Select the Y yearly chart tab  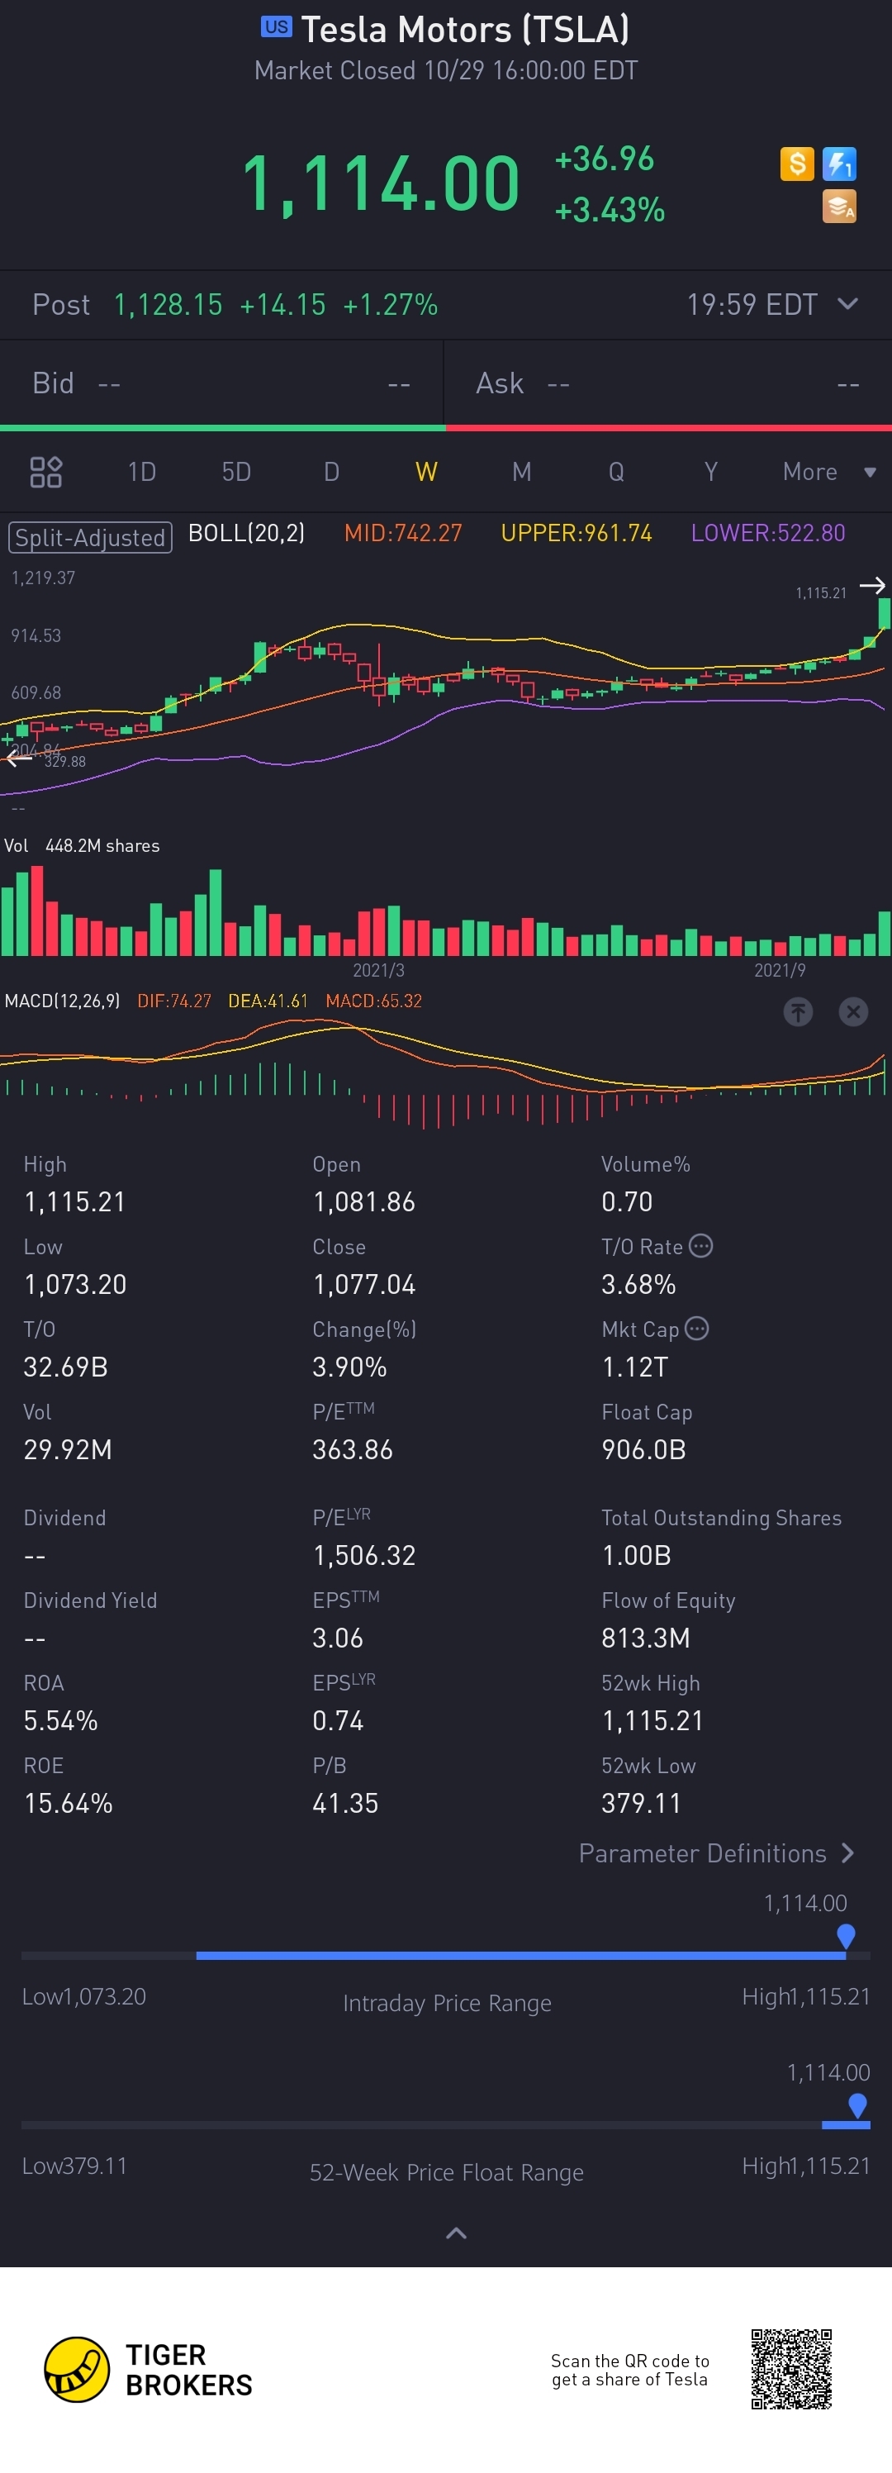click(711, 473)
